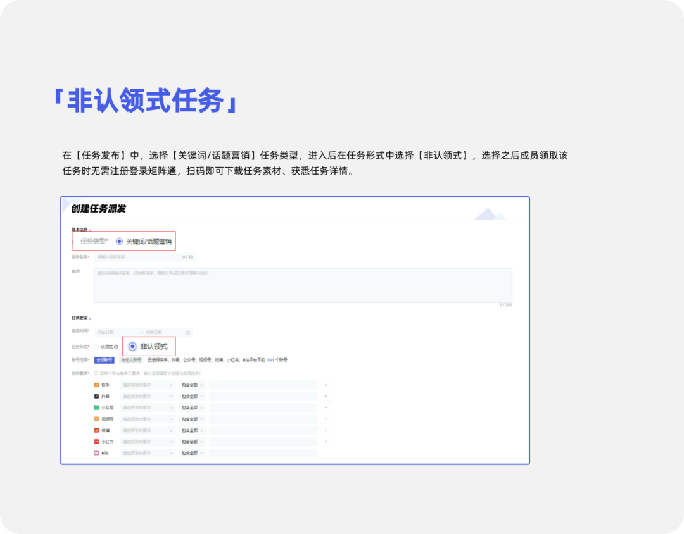Viewport: 684px width, 534px height.
Task: Add a requirement with 小红书 row plus button
Action: point(326,442)
